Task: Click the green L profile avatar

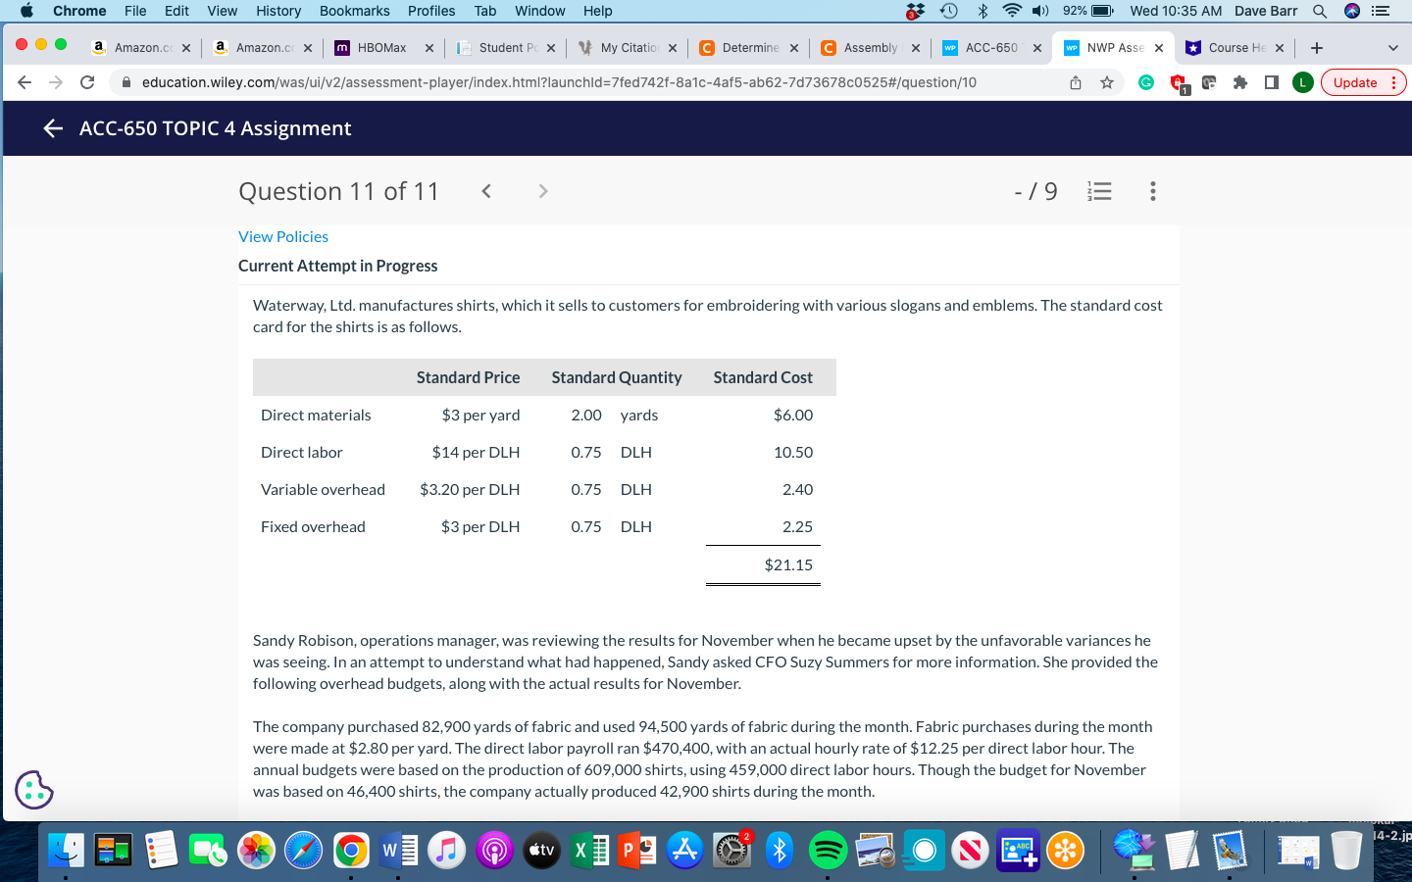Action: (x=1302, y=82)
